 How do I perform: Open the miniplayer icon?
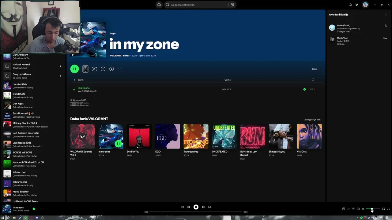click(x=383, y=209)
